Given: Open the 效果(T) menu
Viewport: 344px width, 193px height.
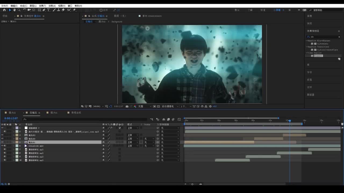Looking at the screenshot, I should coord(42,6).
